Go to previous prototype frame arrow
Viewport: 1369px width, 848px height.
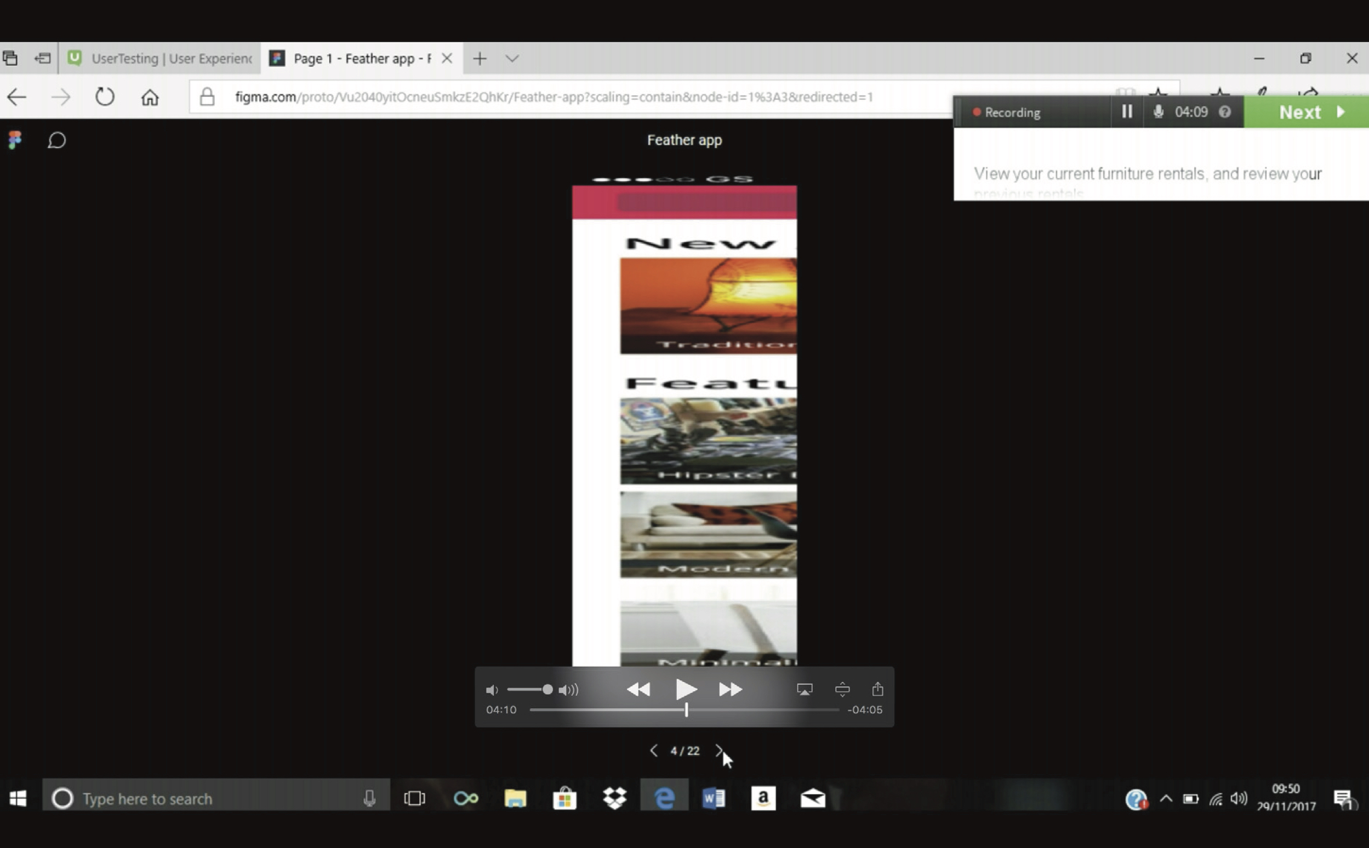(x=654, y=750)
